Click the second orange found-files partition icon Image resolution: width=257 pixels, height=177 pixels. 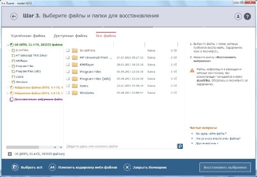[12, 93]
